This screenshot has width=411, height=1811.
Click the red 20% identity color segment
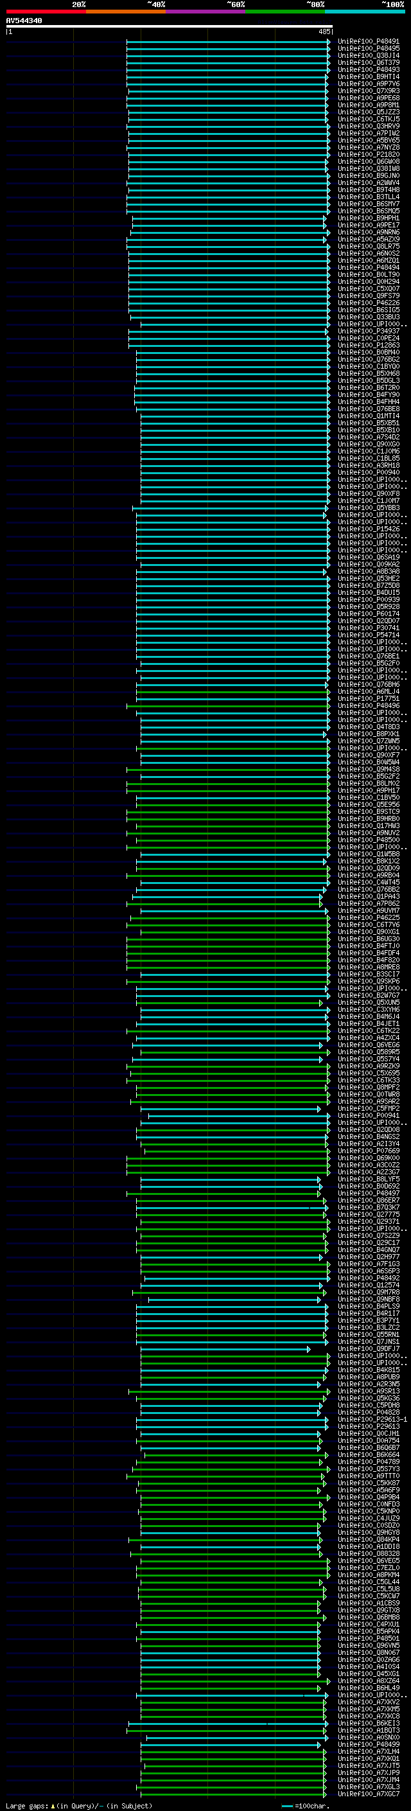pos(46,12)
